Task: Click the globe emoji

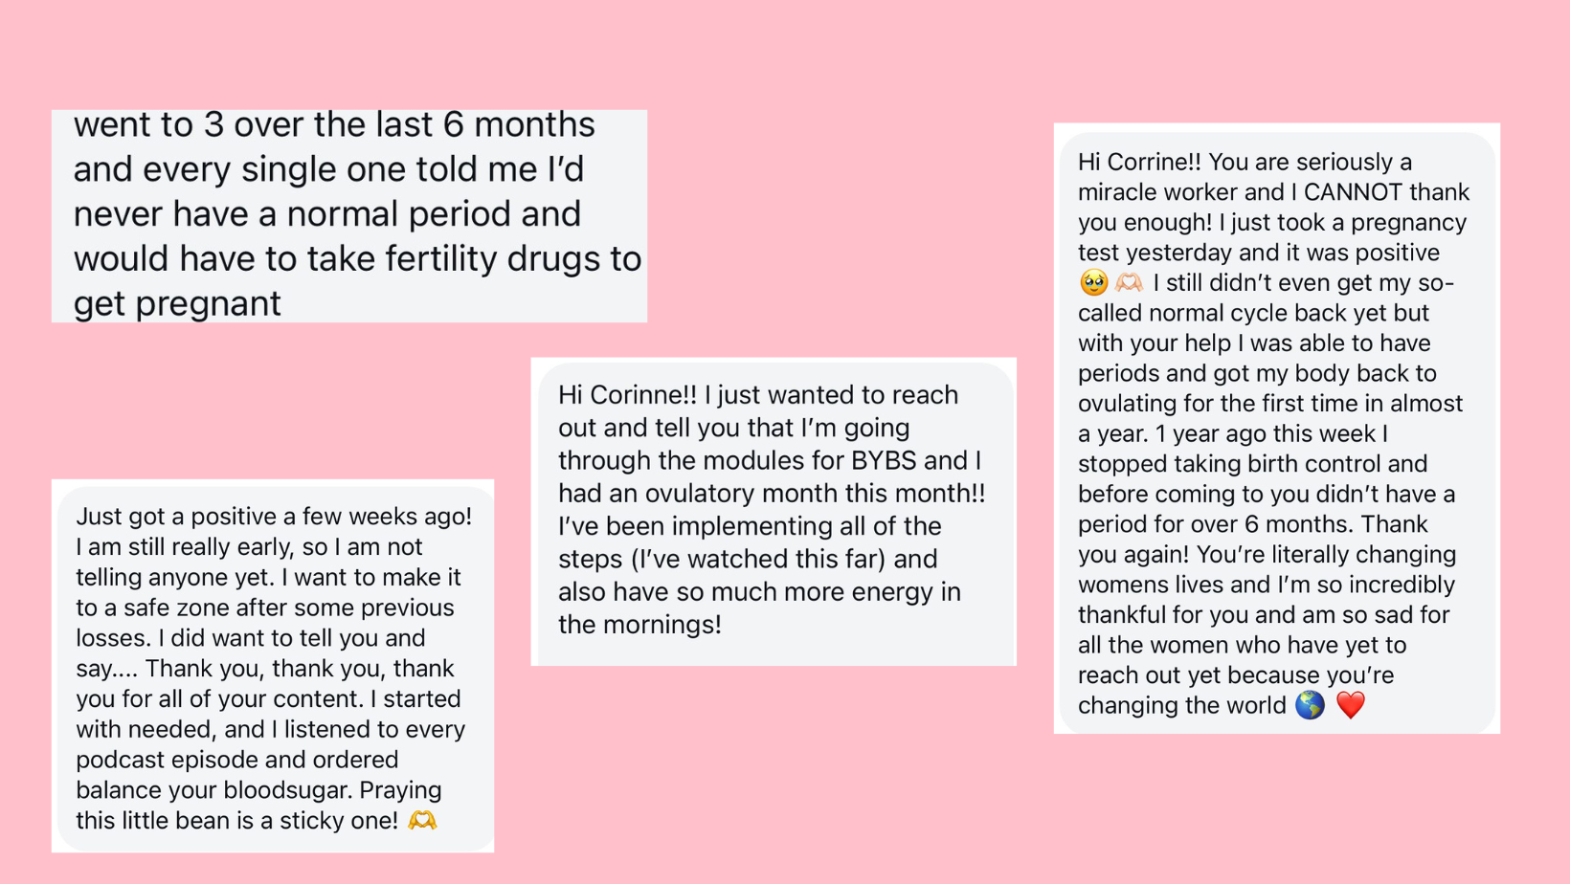Action: pyautogui.click(x=1310, y=705)
